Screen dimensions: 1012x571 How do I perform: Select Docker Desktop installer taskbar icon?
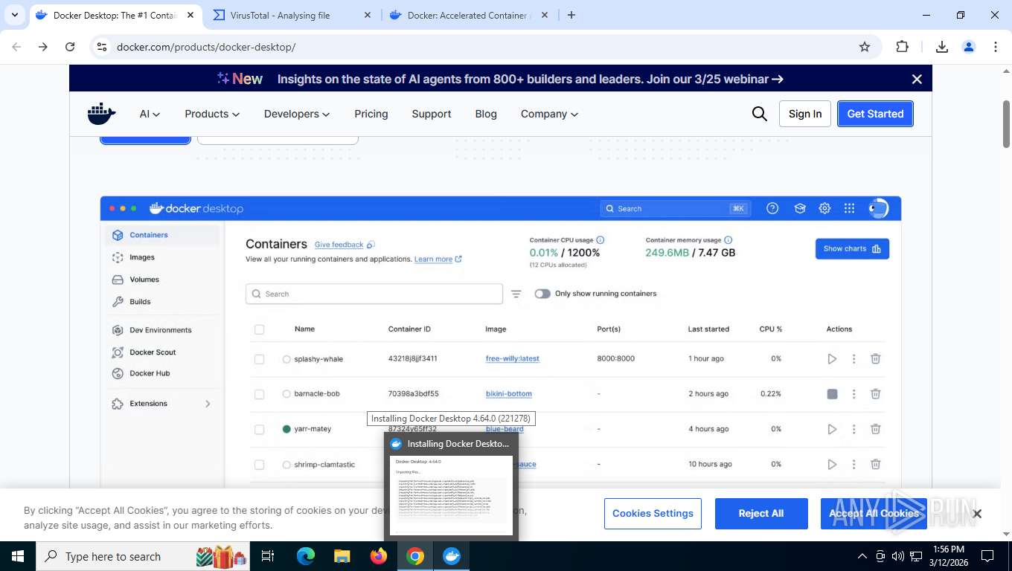(452, 556)
